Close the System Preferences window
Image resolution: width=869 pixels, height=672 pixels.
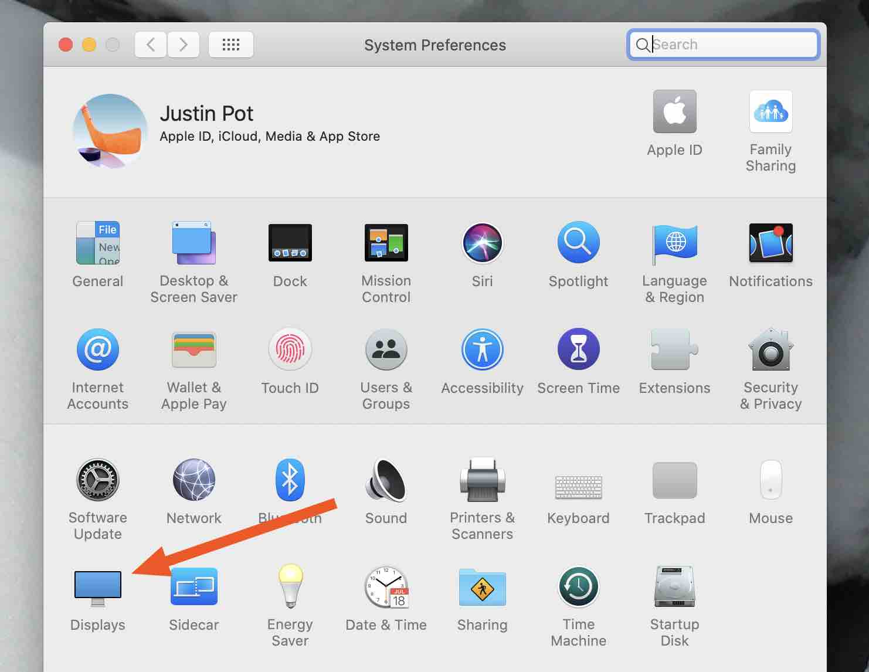[x=66, y=45]
